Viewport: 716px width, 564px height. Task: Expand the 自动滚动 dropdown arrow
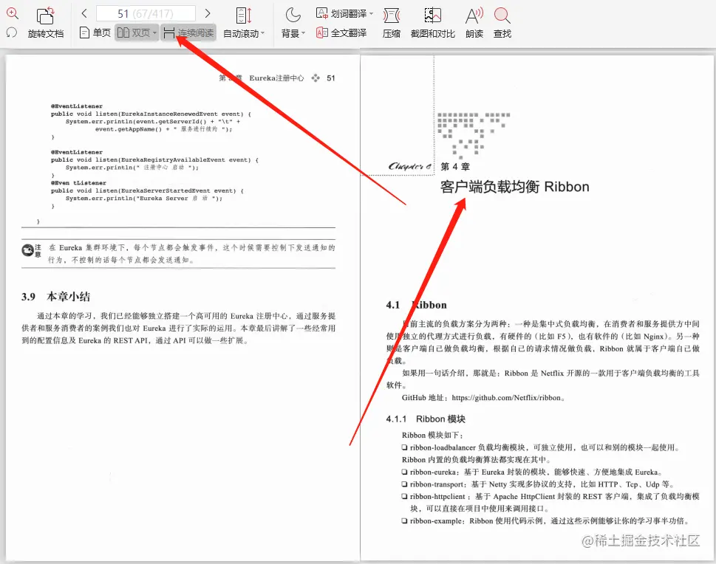click(262, 33)
